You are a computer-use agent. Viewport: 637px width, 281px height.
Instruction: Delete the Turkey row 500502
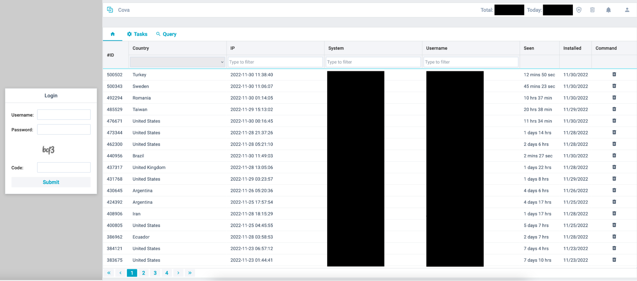[x=614, y=75]
